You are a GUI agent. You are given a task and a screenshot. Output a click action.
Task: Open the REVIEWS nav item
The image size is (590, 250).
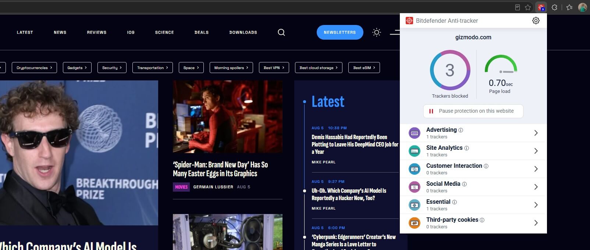(x=97, y=32)
